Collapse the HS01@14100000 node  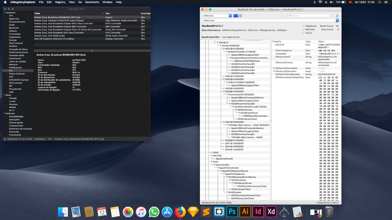224,49
